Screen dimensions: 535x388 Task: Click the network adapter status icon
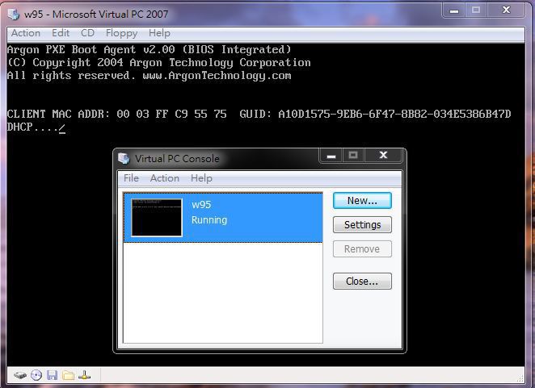click(84, 375)
